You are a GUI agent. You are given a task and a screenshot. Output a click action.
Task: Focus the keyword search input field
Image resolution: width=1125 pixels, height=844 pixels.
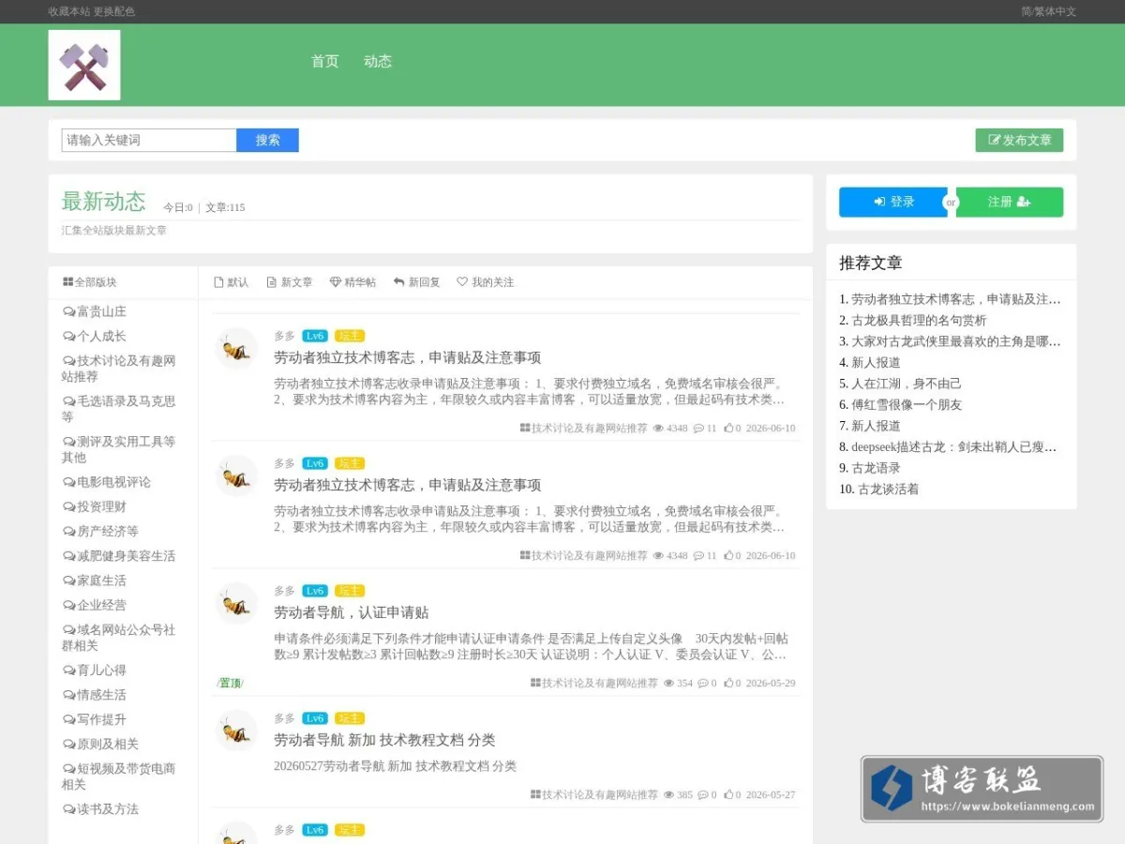[149, 140]
